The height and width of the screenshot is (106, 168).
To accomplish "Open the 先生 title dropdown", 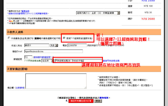I will [54, 46].
